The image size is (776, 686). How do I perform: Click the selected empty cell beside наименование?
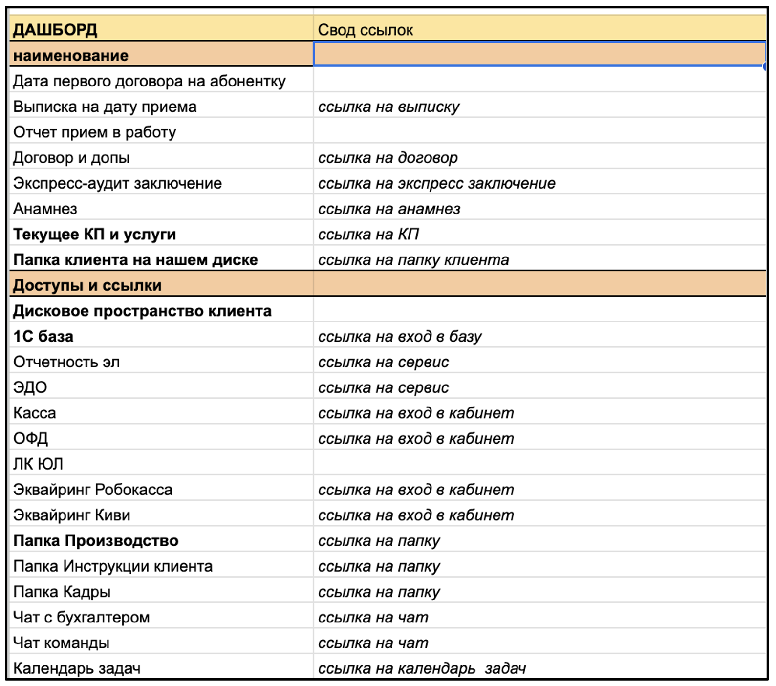539,54
